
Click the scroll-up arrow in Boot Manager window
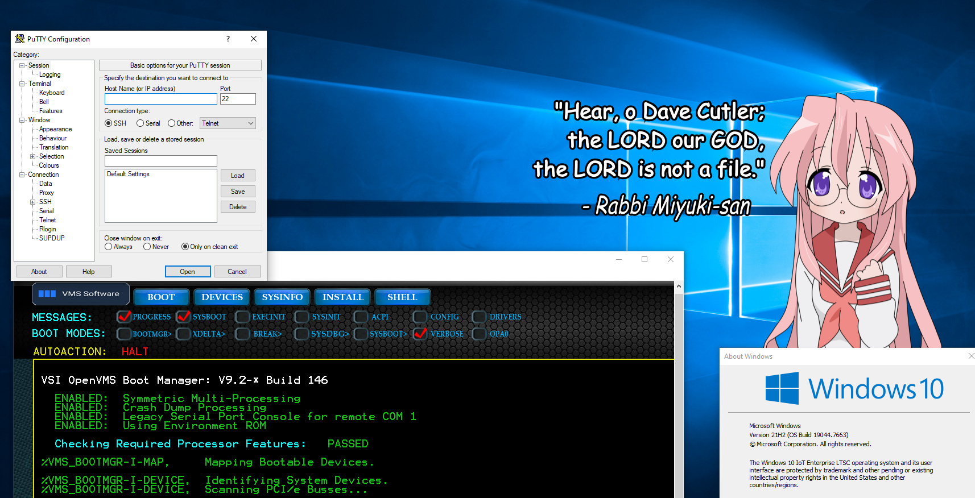coord(679,286)
